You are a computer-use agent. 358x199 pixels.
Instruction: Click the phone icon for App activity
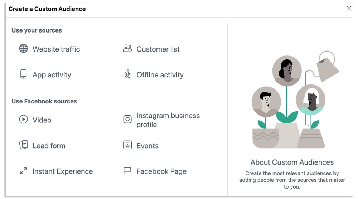pos(23,74)
